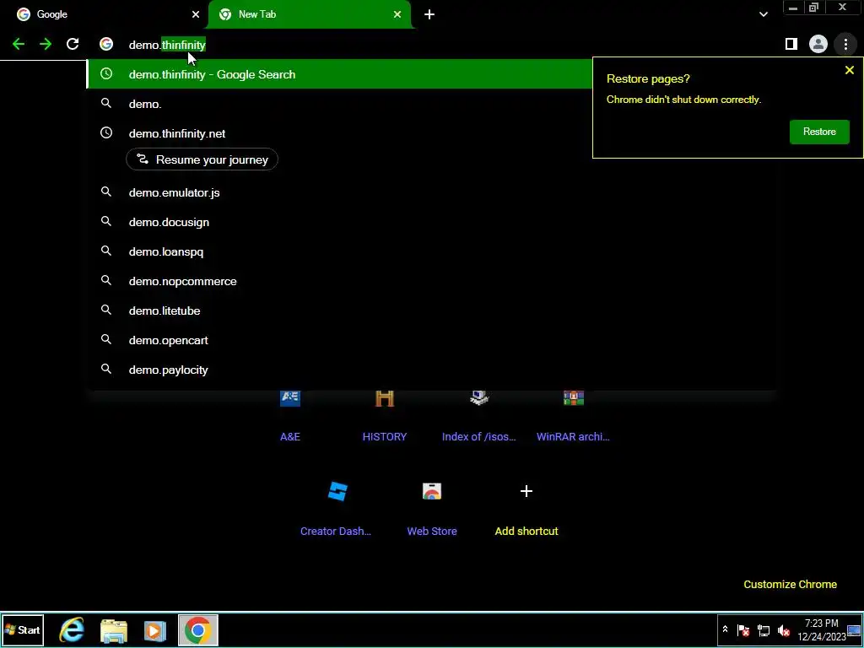864x648 pixels.
Task: Go back with the back arrow
Action: click(19, 44)
